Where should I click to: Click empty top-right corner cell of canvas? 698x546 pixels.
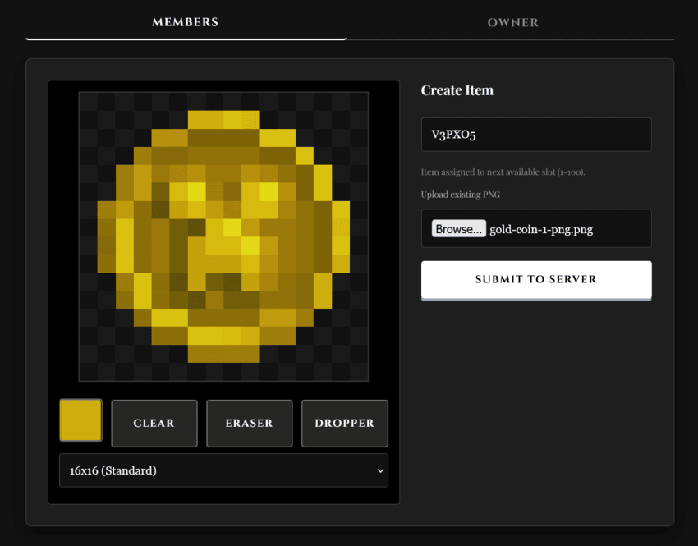point(359,102)
